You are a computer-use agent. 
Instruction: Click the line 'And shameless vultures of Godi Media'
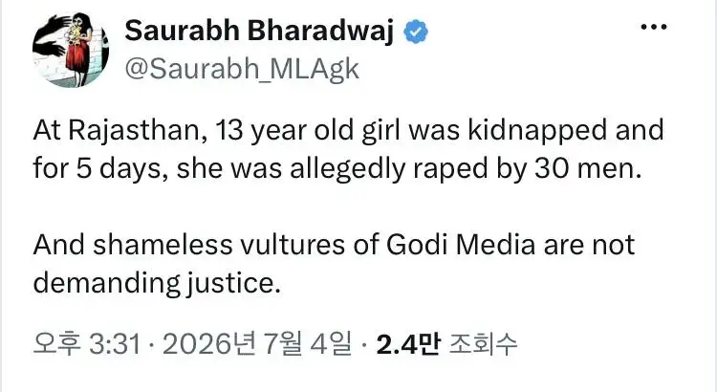(x=334, y=245)
